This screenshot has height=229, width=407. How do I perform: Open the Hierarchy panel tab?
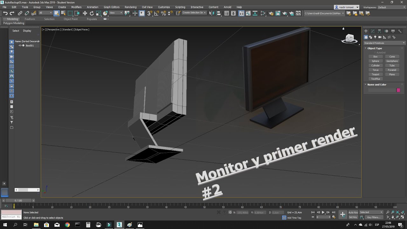pyautogui.click(x=379, y=31)
